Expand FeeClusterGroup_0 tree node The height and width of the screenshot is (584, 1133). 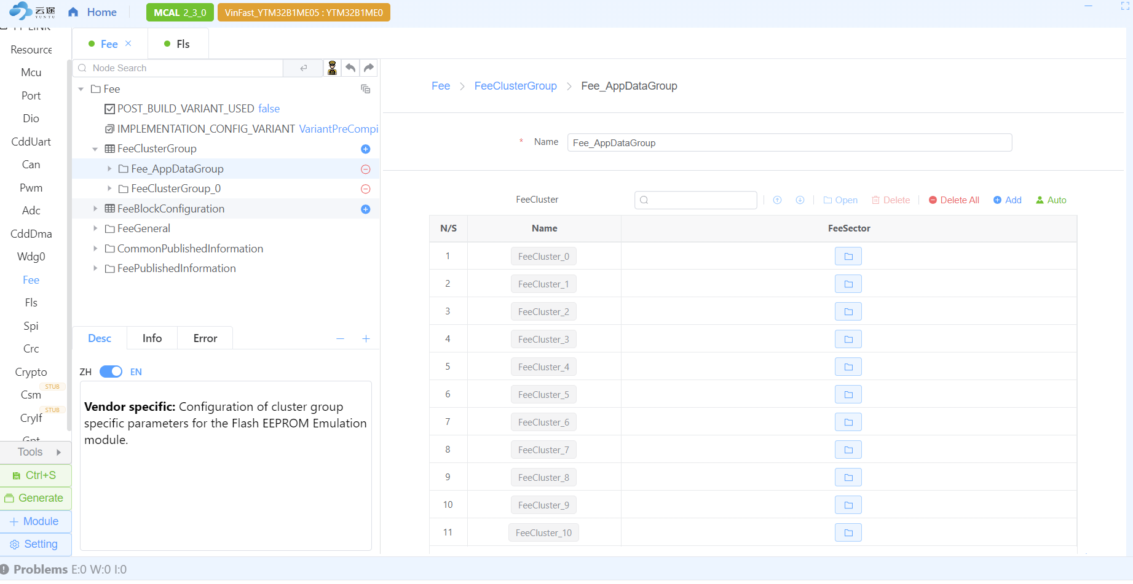[109, 189]
